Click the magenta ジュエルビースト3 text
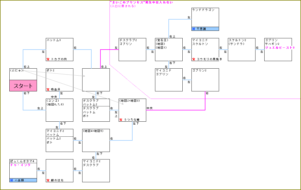 [280, 47]
